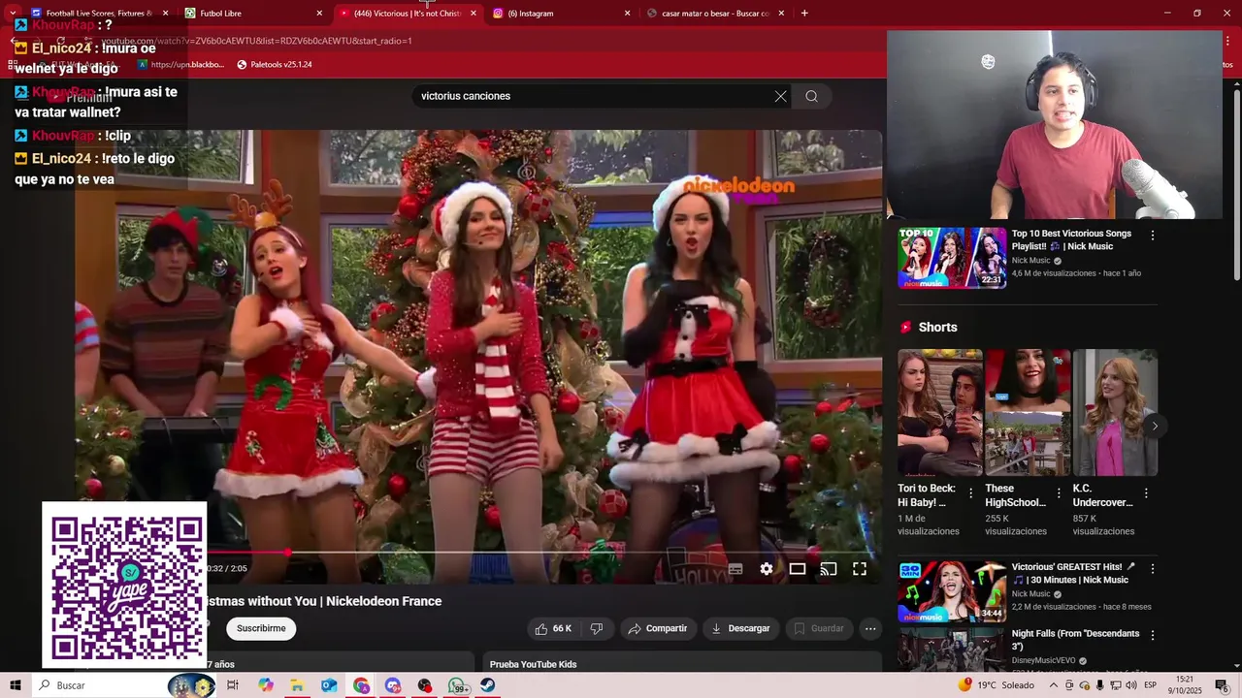The image size is (1242, 698).
Task: Close the Futbol Libre tab
Action: point(319,14)
